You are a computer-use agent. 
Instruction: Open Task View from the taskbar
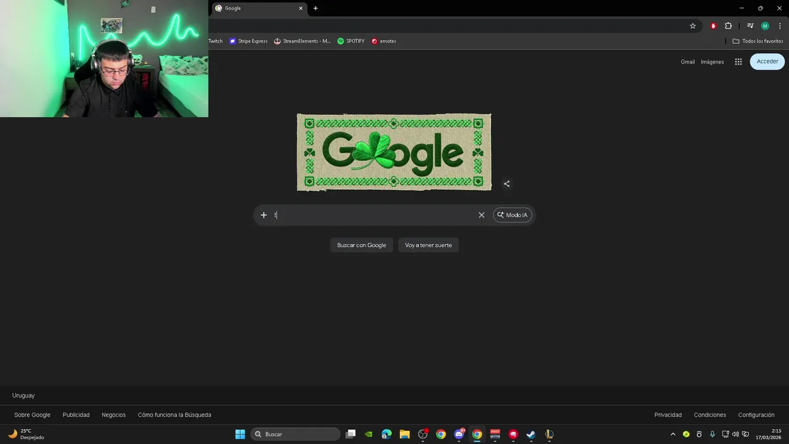(351, 434)
